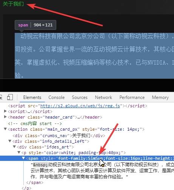
Task: Select the cms内容 start comment row
Action: (x=35, y=124)
